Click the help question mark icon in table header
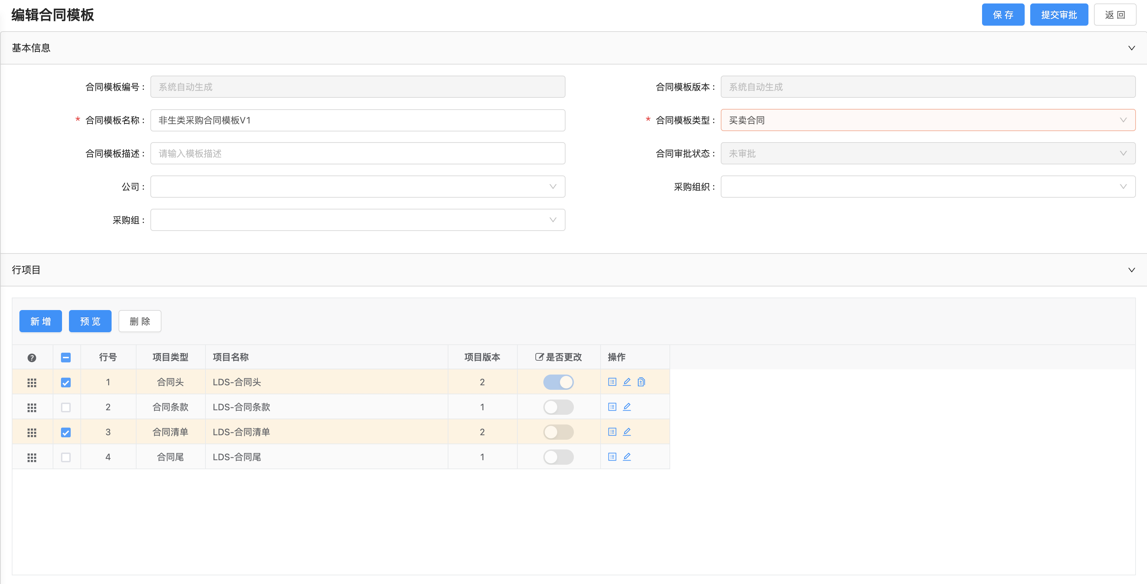Image resolution: width=1147 pixels, height=584 pixels. tap(32, 357)
